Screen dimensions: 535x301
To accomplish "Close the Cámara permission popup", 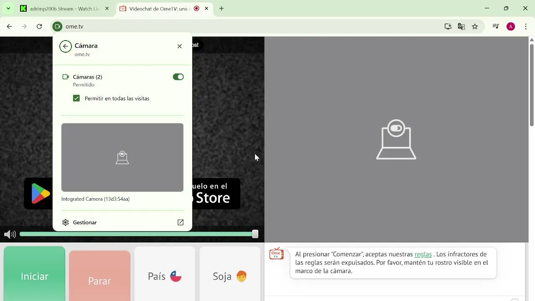I will pyautogui.click(x=180, y=46).
